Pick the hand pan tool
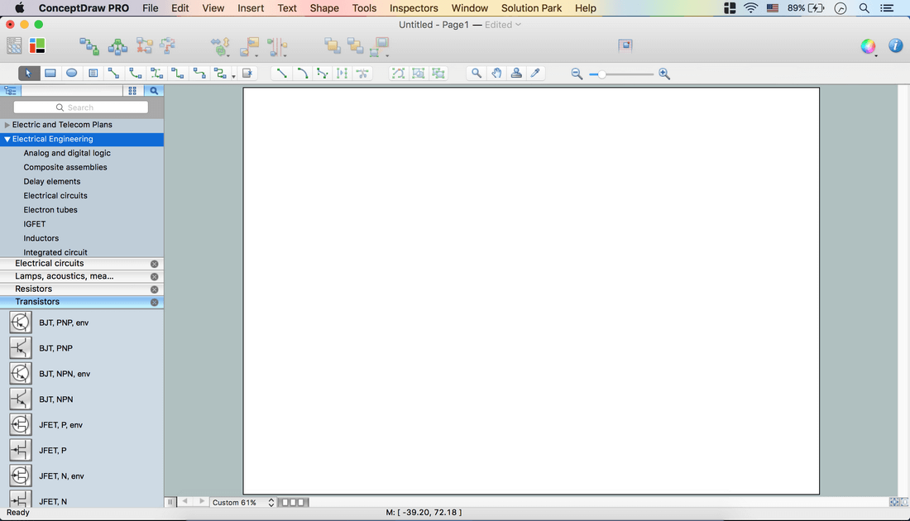The height and width of the screenshot is (521, 910). coord(496,74)
